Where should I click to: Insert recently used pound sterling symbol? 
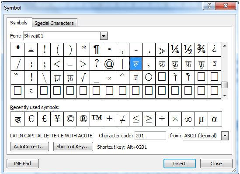coord(44,119)
